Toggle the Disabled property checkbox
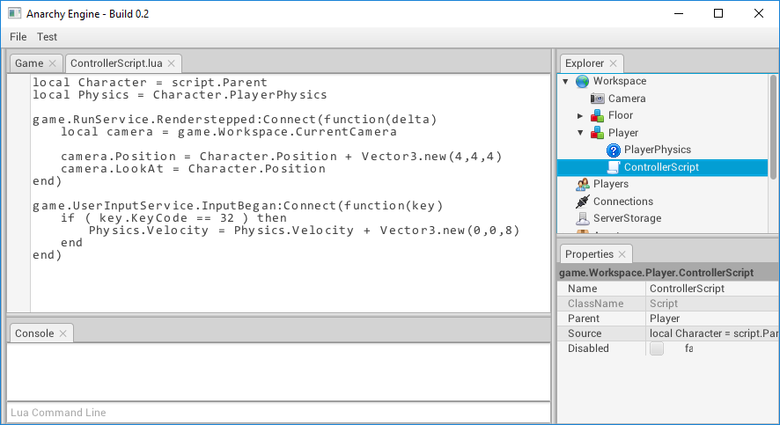 coord(657,348)
